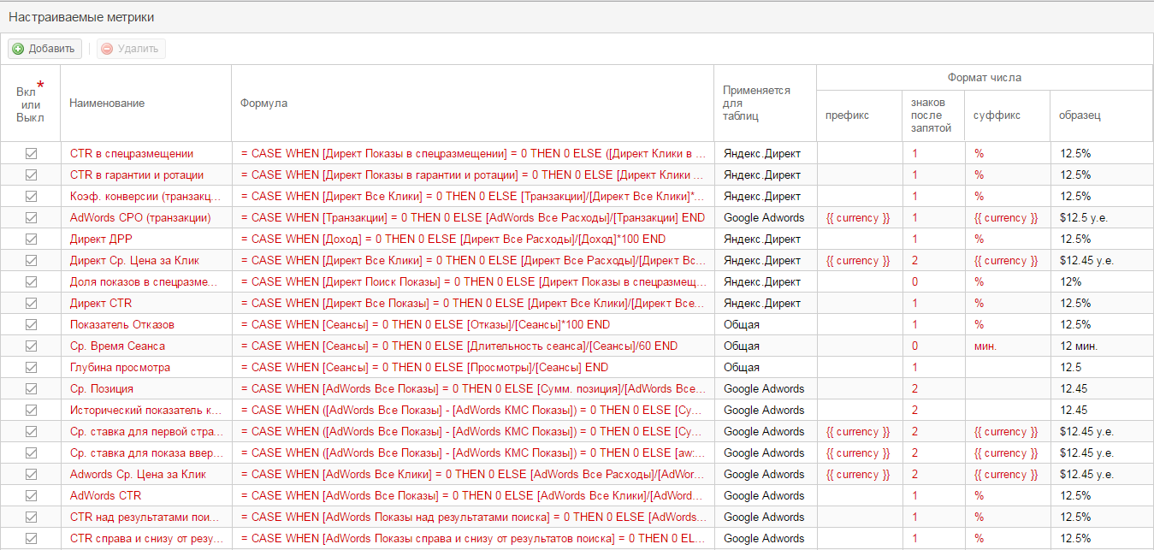
Task: Toggle checkbox for Глубина просмотра row
Action: [x=31, y=368]
